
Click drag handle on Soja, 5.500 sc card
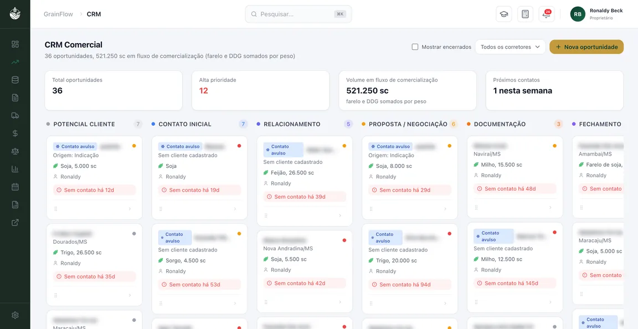coord(266,302)
